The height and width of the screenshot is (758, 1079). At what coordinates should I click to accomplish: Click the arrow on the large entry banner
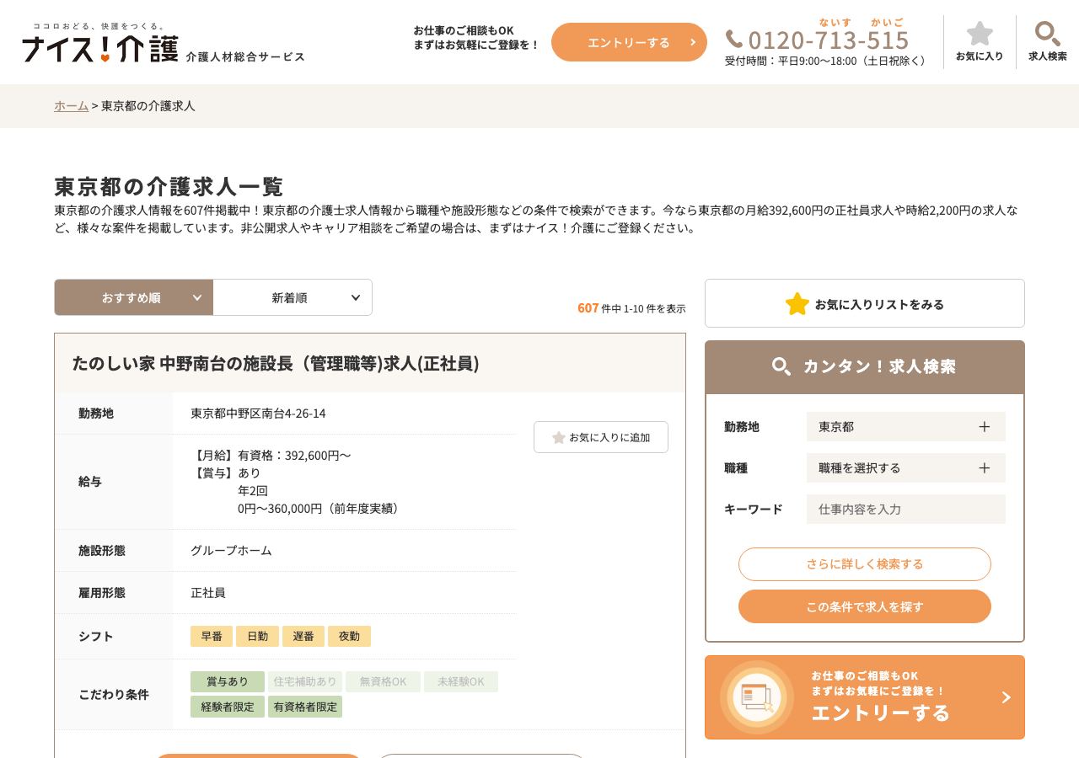coord(1006,697)
